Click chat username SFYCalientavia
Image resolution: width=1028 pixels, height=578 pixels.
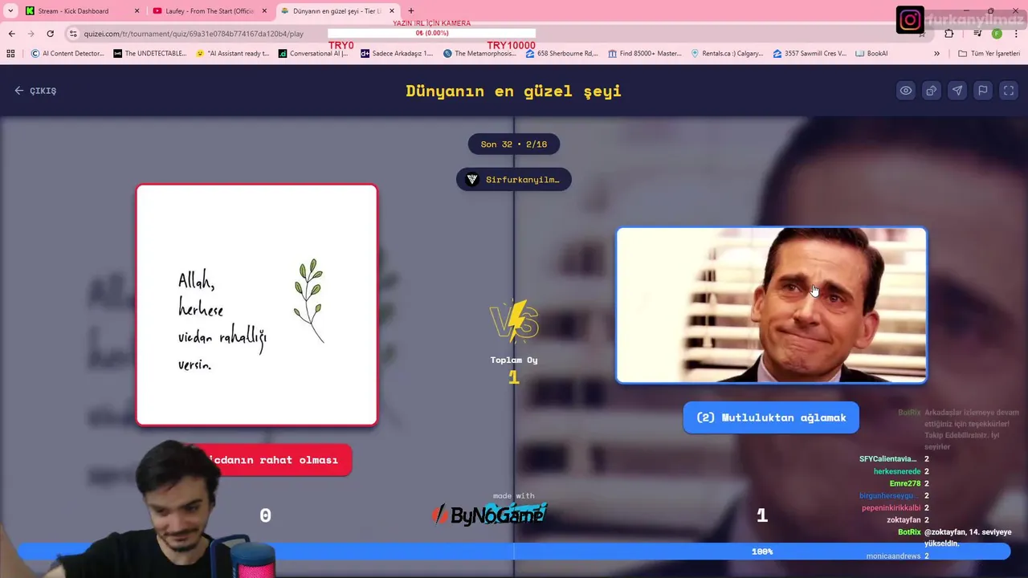[x=887, y=459]
